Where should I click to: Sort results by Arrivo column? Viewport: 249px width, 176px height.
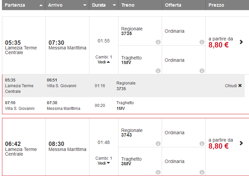(67, 5)
